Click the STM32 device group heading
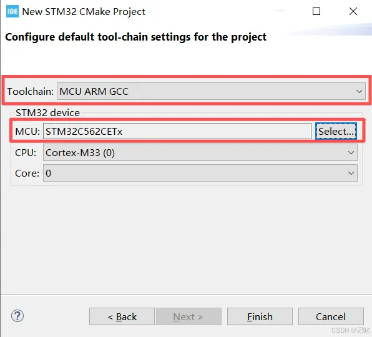This screenshot has width=372, height=337. pyautogui.click(x=47, y=113)
